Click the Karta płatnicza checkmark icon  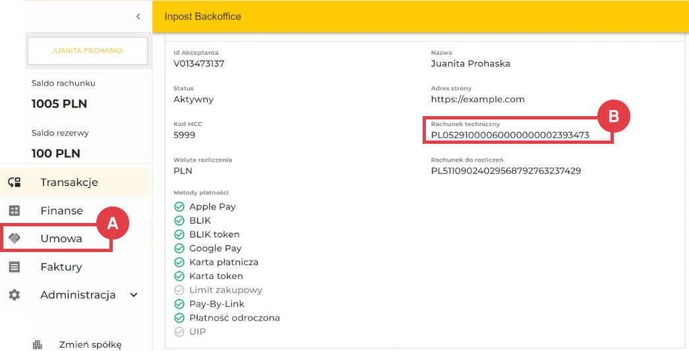179,262
